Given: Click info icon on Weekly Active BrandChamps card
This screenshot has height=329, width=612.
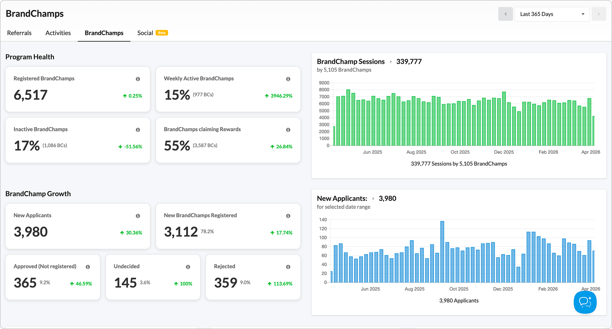Looking at the screenshot, I should pos(288,79).
